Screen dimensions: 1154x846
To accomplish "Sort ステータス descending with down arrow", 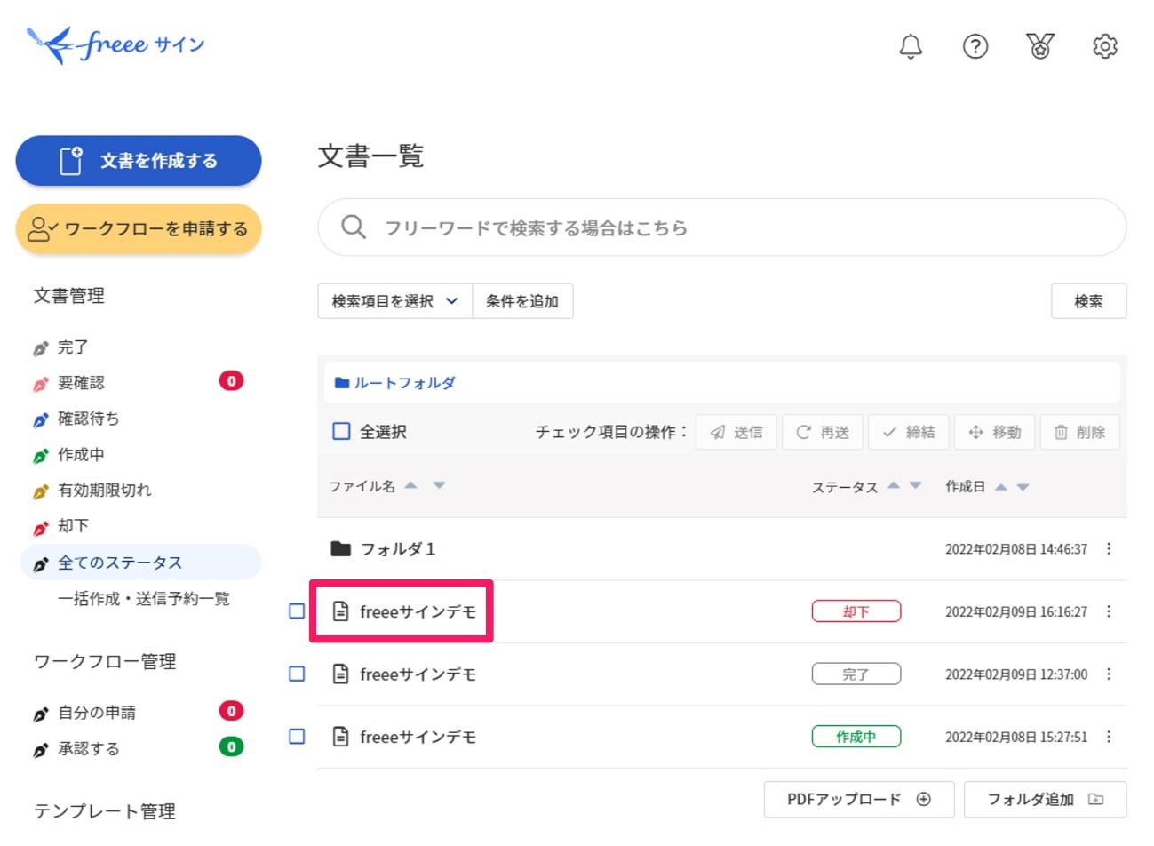I will tap(916, 485).
